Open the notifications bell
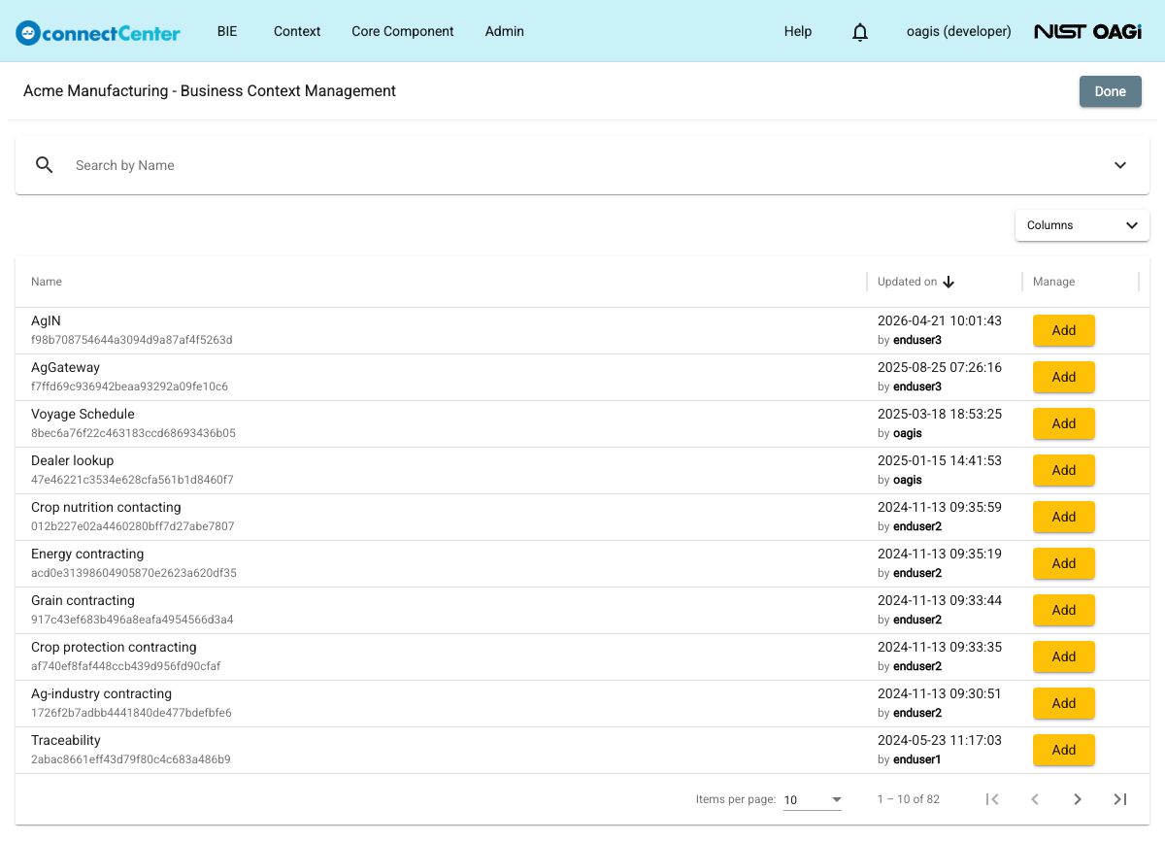 click(860, 32)
